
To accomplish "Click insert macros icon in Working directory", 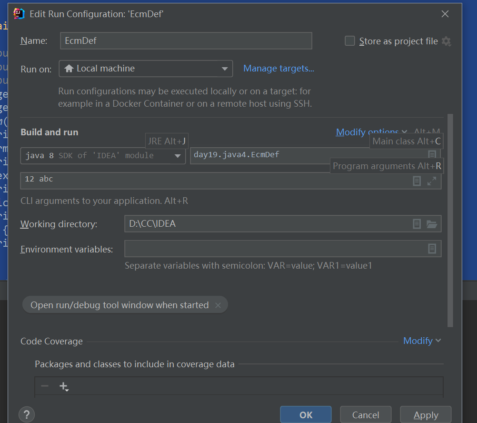I will (x=417, y=224).
